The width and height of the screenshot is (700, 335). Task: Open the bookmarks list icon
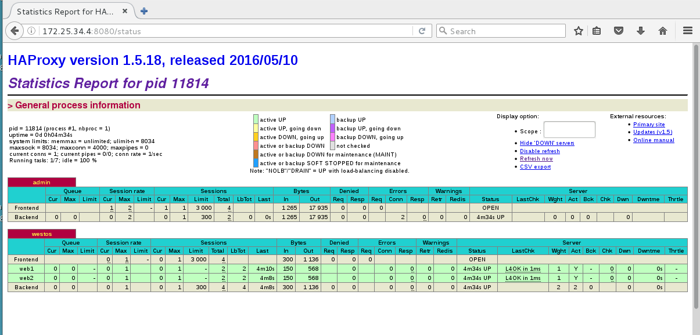pyautogui.click(x=597, y=31)
